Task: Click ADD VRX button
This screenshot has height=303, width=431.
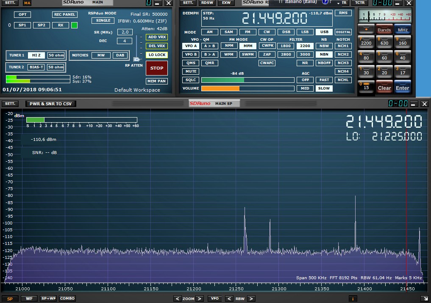Action: pos(157,37)
